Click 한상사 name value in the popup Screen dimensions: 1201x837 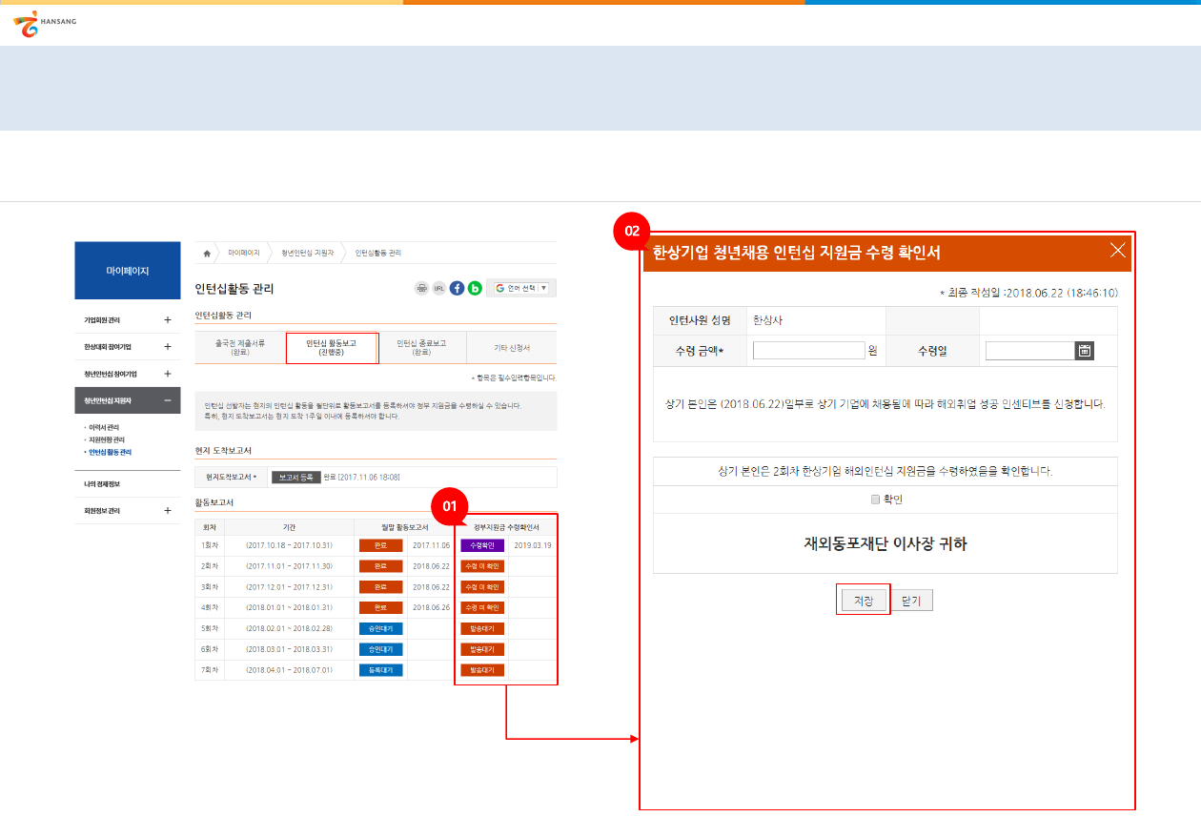coord(767,321)
